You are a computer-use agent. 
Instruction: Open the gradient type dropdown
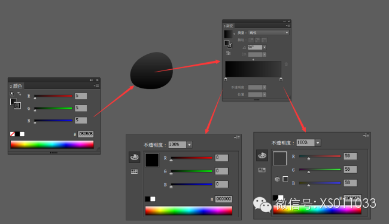click(269, 33)
